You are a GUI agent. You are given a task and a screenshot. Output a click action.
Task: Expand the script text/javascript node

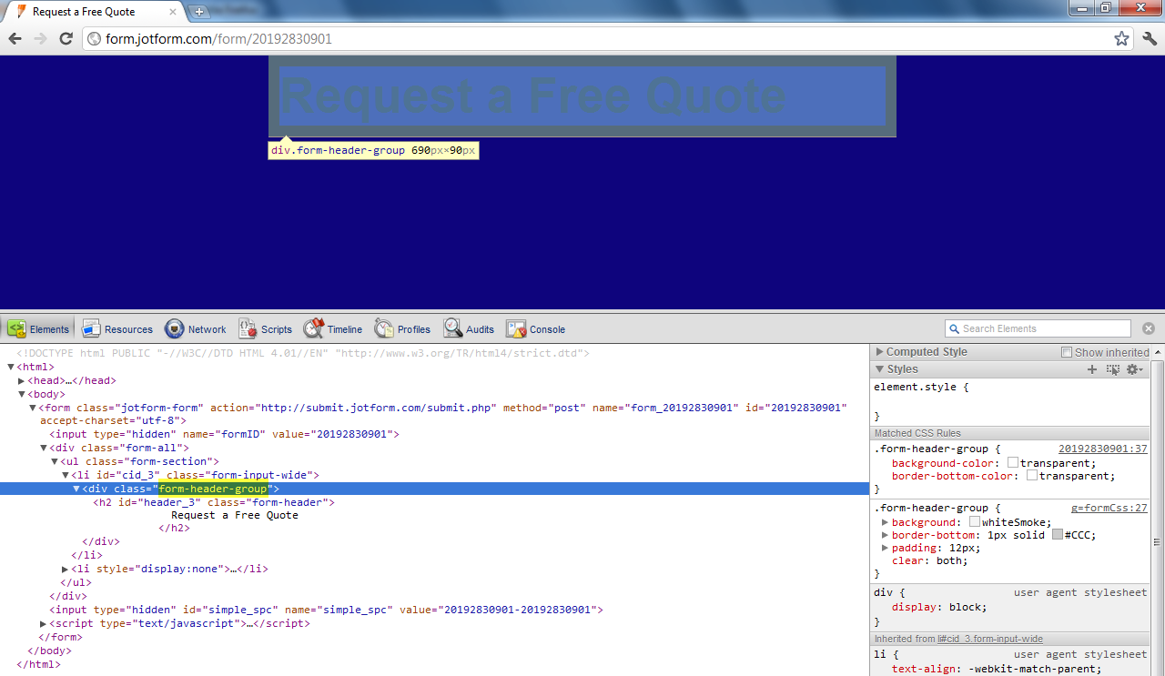(x=44, y=623)
